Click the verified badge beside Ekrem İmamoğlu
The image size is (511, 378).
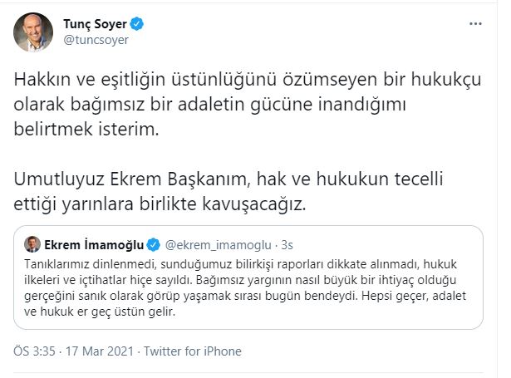pyautogui.click(x=155, y=245)
